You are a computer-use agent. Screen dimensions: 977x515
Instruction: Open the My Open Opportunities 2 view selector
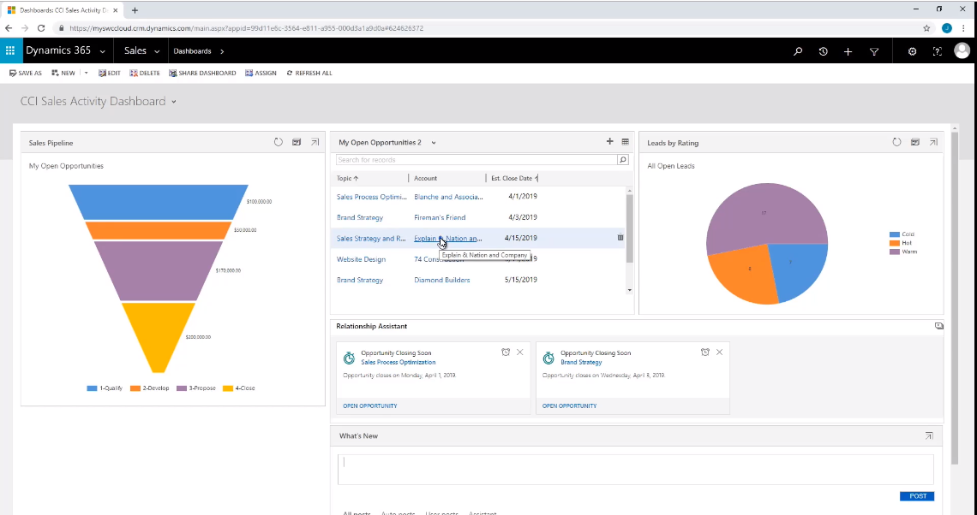[x=434, y=142]
